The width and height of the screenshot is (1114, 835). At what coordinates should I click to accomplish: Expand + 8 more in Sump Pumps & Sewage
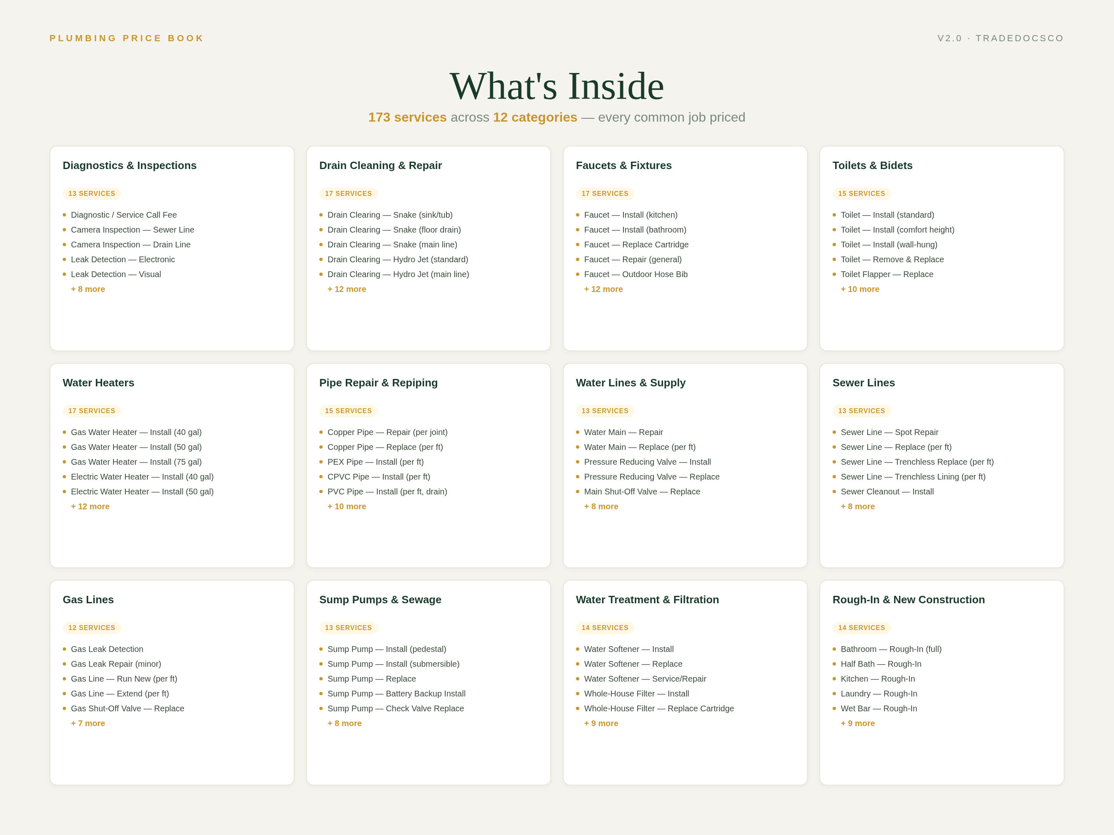[x=345, y=723]
